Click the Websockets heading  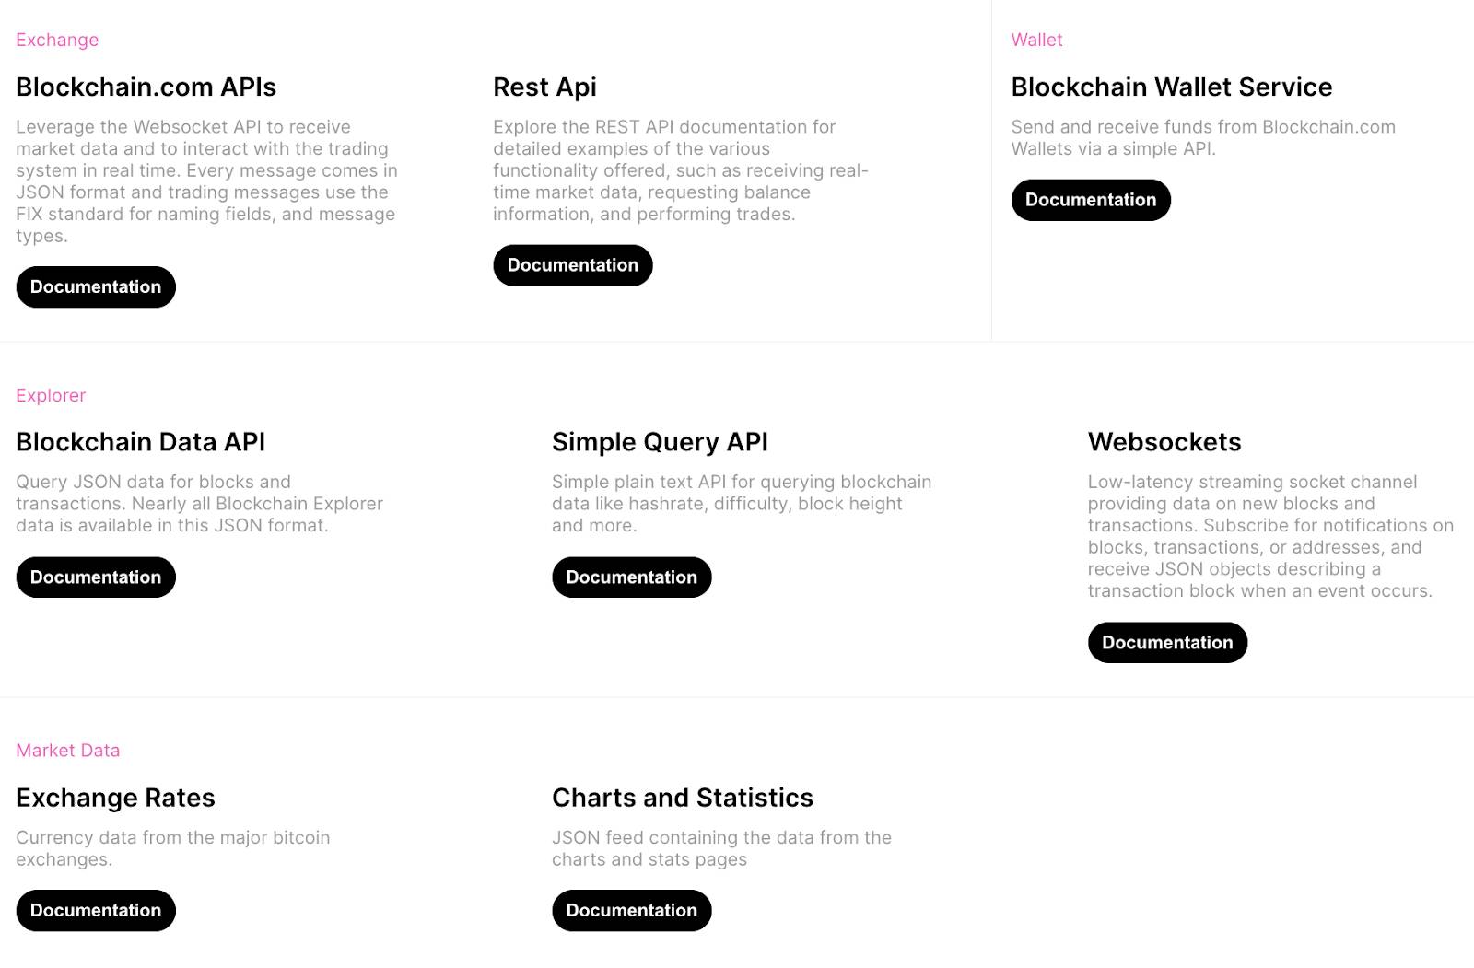[x=1164, y=442]
